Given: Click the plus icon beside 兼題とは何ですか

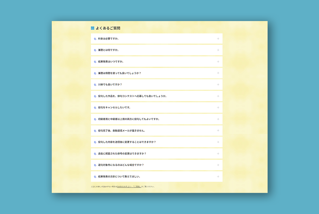Looking at the screenshot, I should 218,50.
